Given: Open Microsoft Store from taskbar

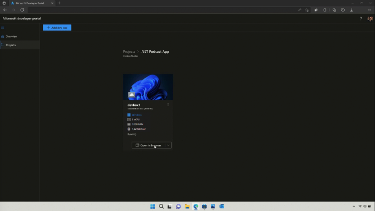Looking at the screenshot, I should click(204, 206).
